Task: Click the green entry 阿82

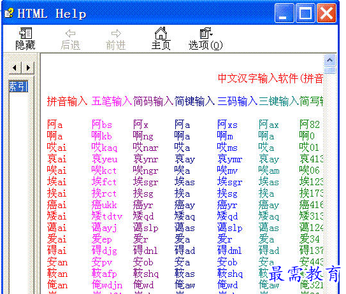Action: pyautogui.click(x=310, y=125)
